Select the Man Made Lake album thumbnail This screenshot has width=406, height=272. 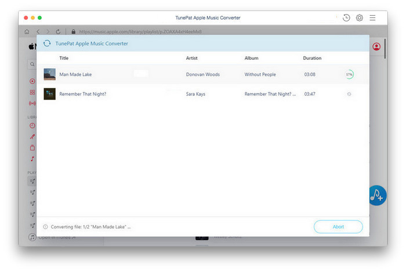50,74
